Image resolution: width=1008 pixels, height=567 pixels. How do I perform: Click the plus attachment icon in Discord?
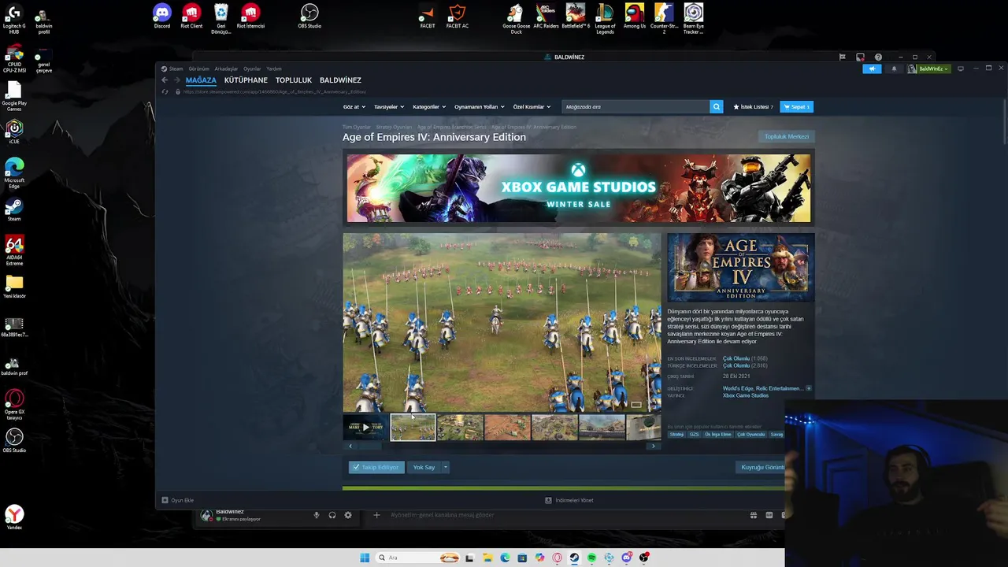(x=376, y=515)
